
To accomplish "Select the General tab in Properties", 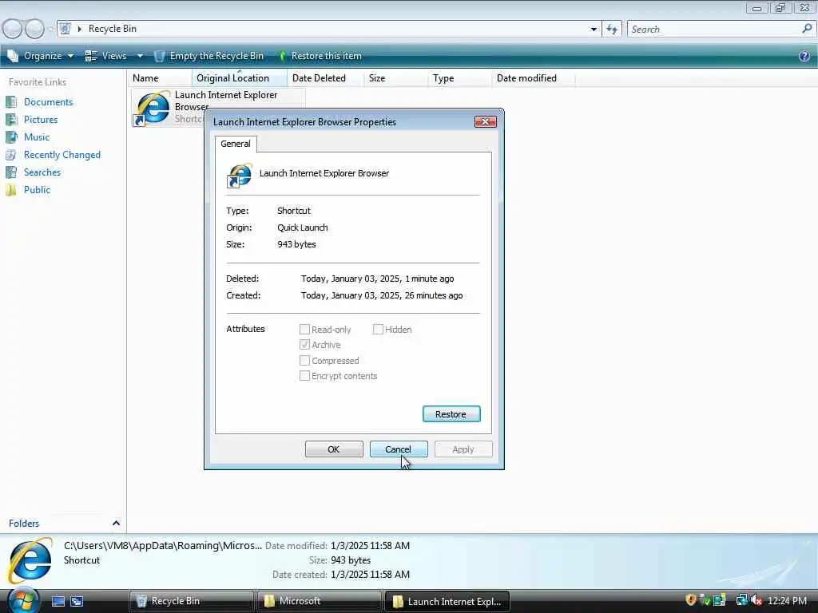I will pos(236,144).
